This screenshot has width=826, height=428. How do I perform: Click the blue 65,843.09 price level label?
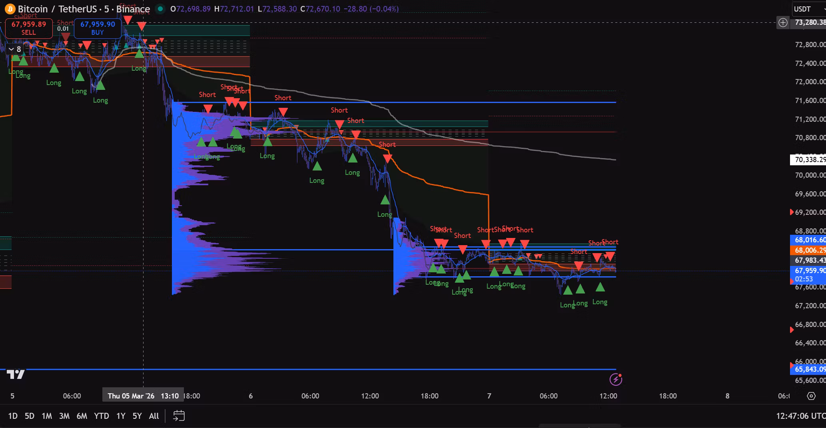pyautogui.click(x=809, y=369)
